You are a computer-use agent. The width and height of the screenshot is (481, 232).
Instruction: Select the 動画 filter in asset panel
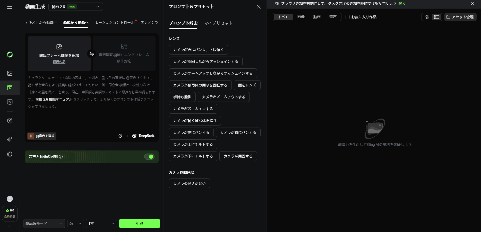point(317,17)
